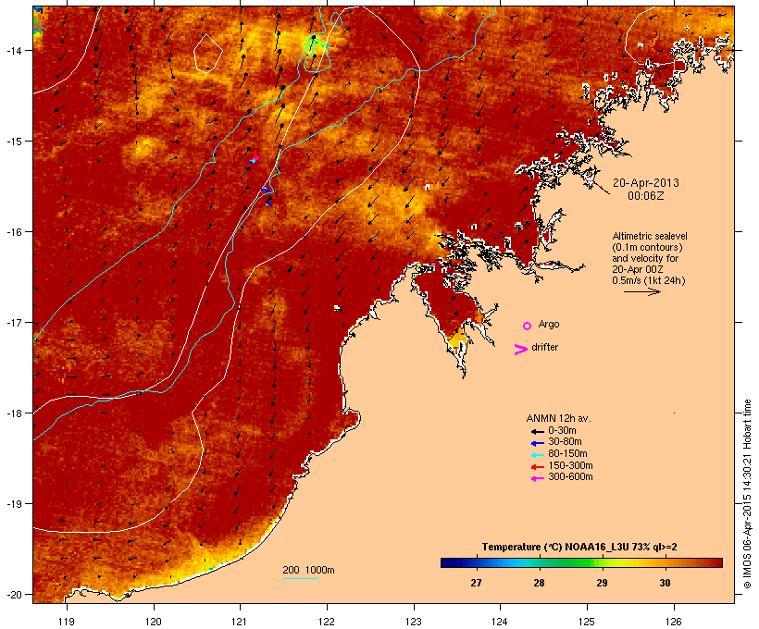Click the -18 latitude axis label
759x629 pixels.
click(14, 413)
